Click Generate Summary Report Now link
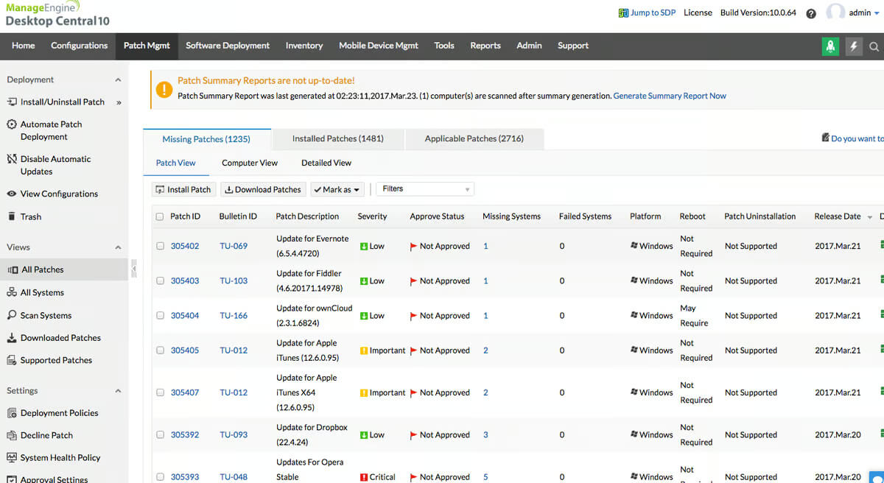This screenshot has width=884, height=483. [x=670, y=96]
